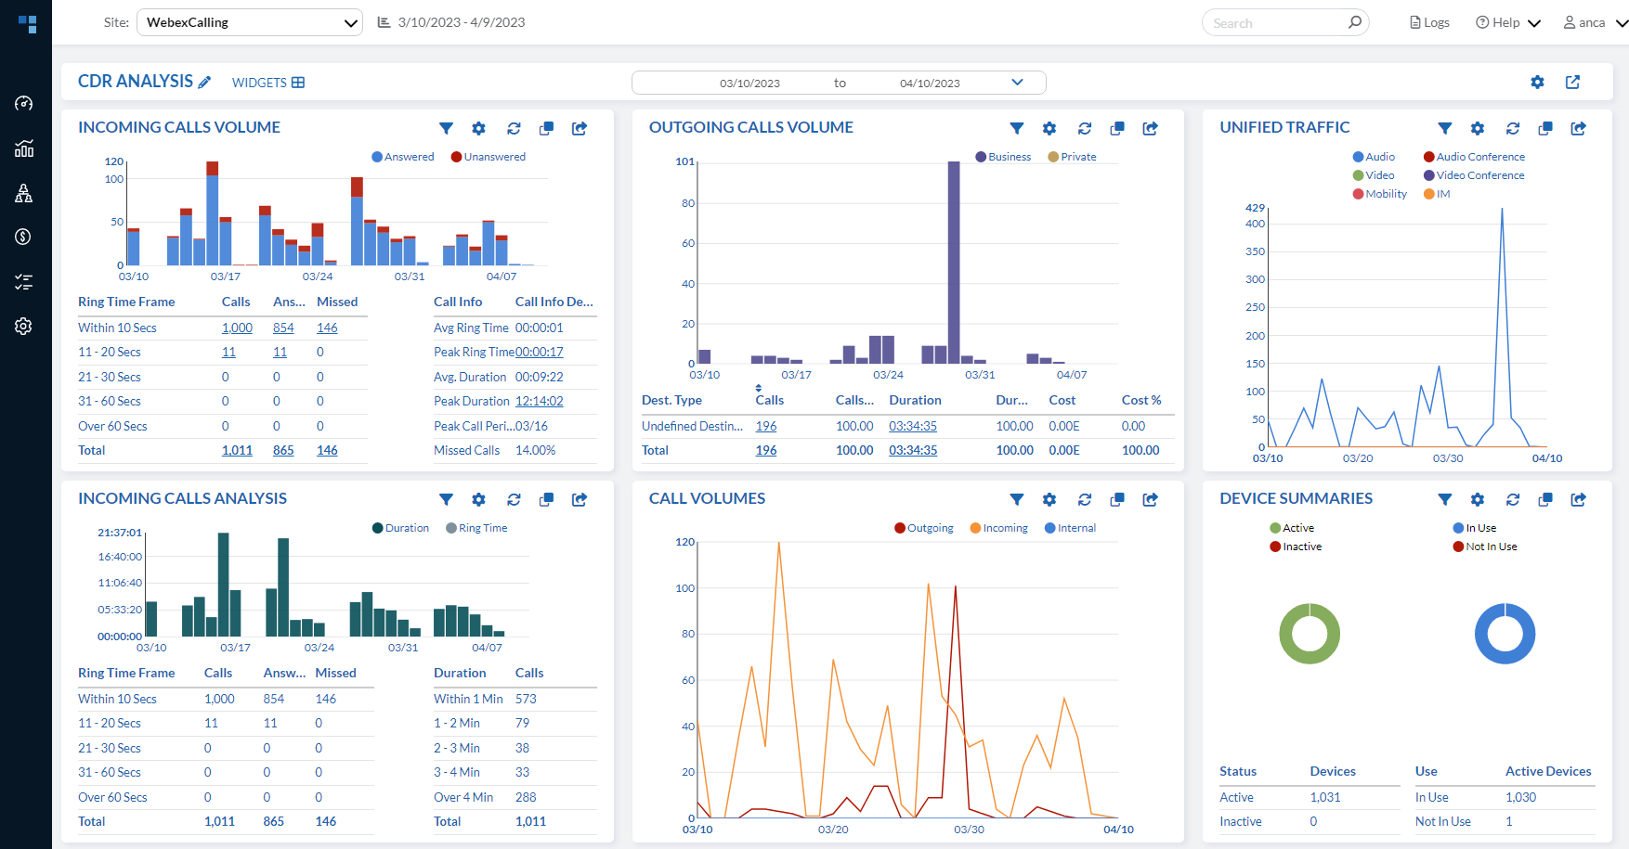Open the 03:34:35 duration link in Total row
The width and height of the screenshot is (1629, 849).
click(x=913, y=450)
